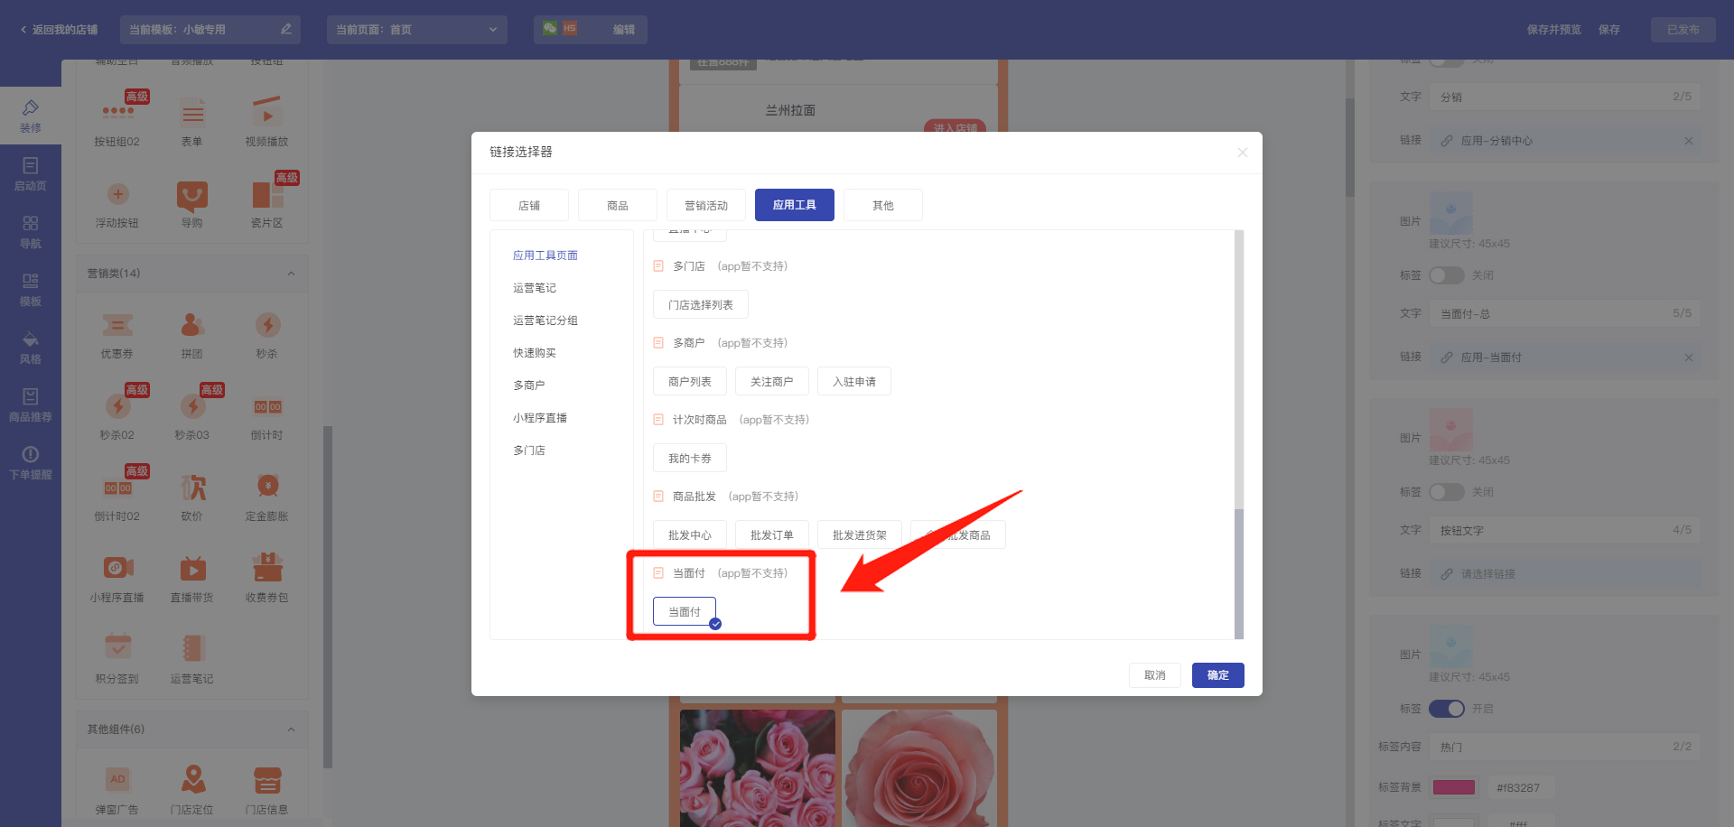This screenshot has width=1734, height=827.
Task: Collapse the 营销类(14) section
Action: (x=291, y=274)
